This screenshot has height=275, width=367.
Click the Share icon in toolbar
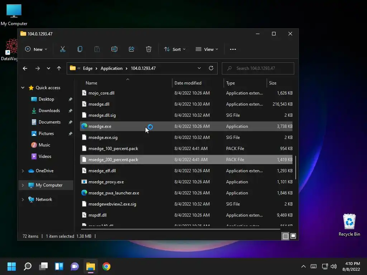click(132, 49)
